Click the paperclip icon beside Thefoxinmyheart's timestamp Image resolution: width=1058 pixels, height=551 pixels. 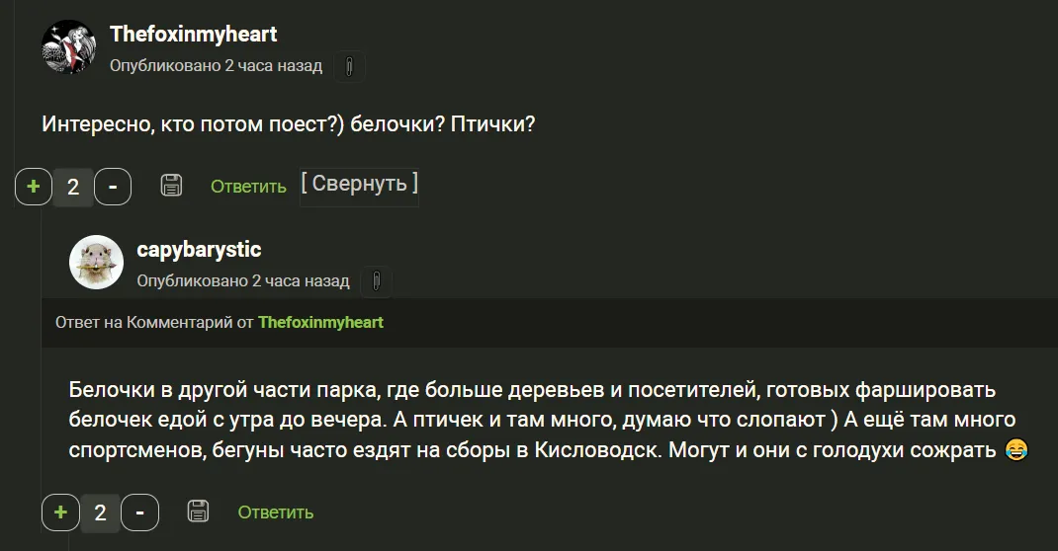tap(348, 67)
